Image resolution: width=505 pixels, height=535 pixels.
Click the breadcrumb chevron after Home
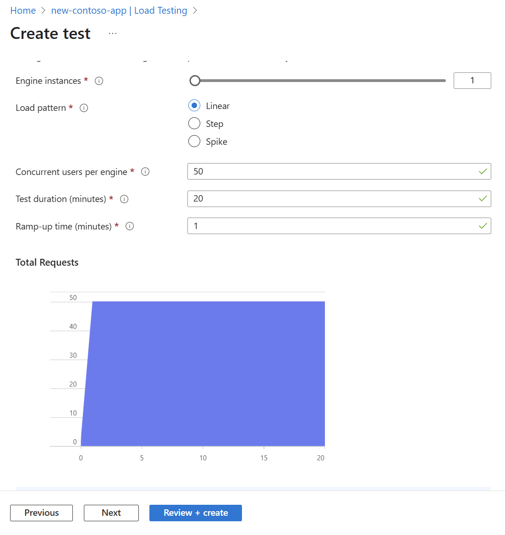42,10
